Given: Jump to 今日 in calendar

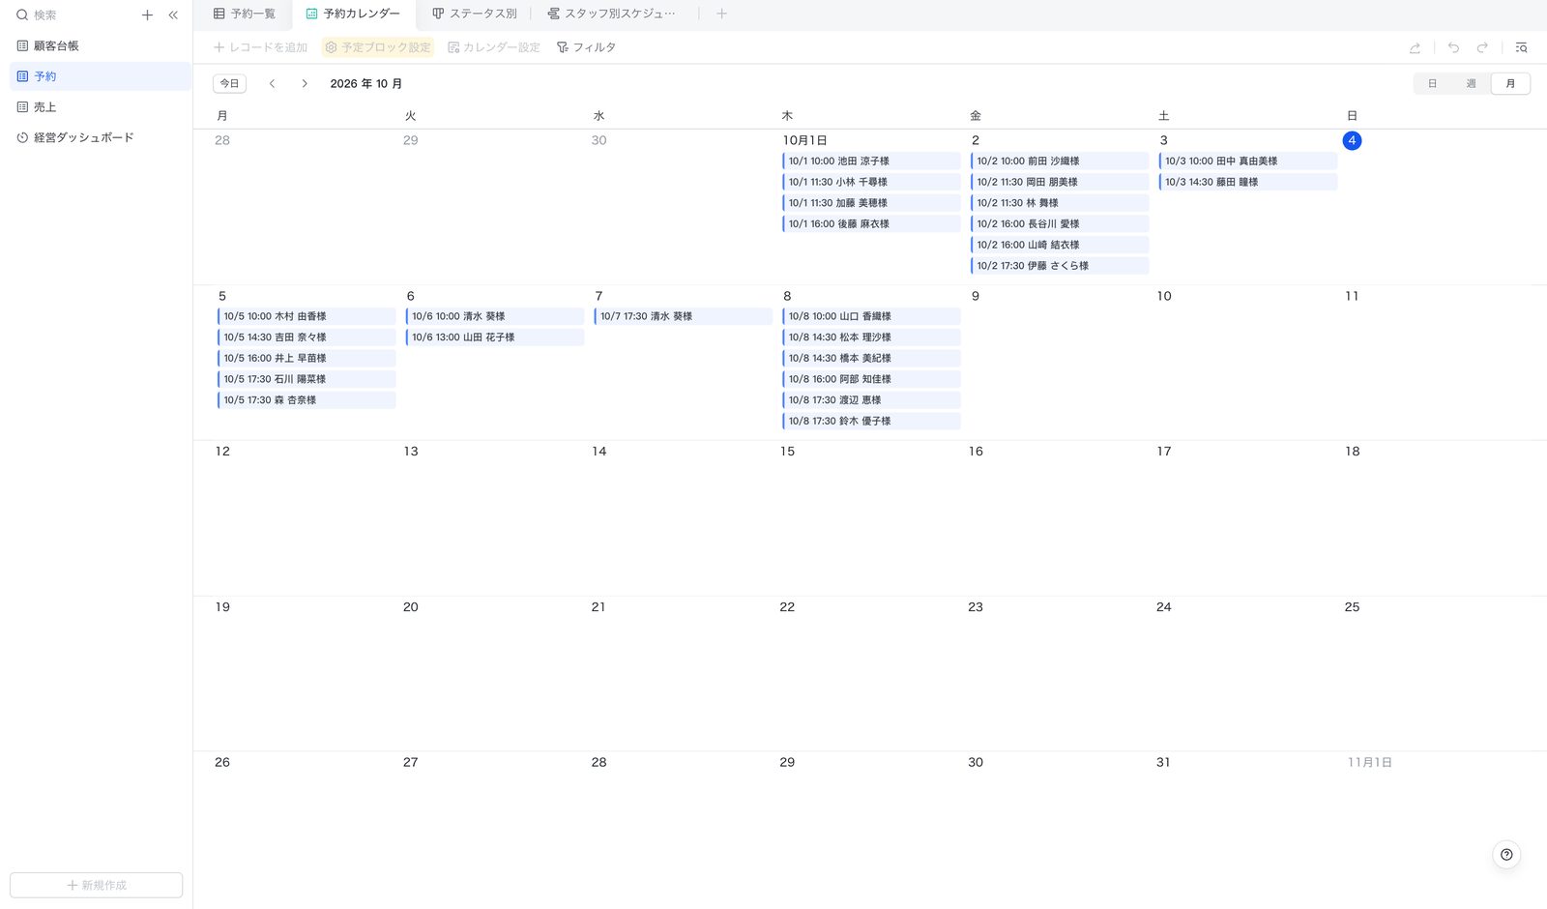Looking at the screenshot, I should click(x=229, y=84).
